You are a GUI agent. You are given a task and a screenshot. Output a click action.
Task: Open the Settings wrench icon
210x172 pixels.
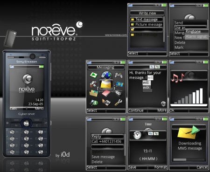pyautogui.click(x=119, y=103)
